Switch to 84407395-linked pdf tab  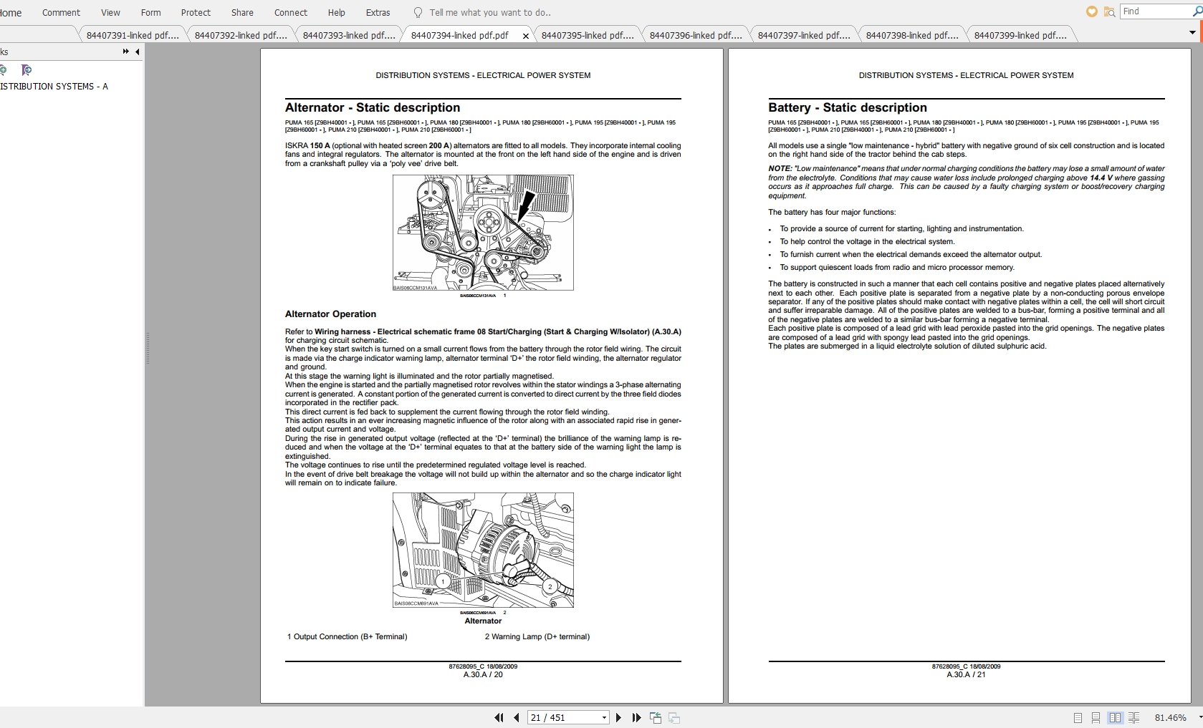pyautogui.click(x=588, y=35)
